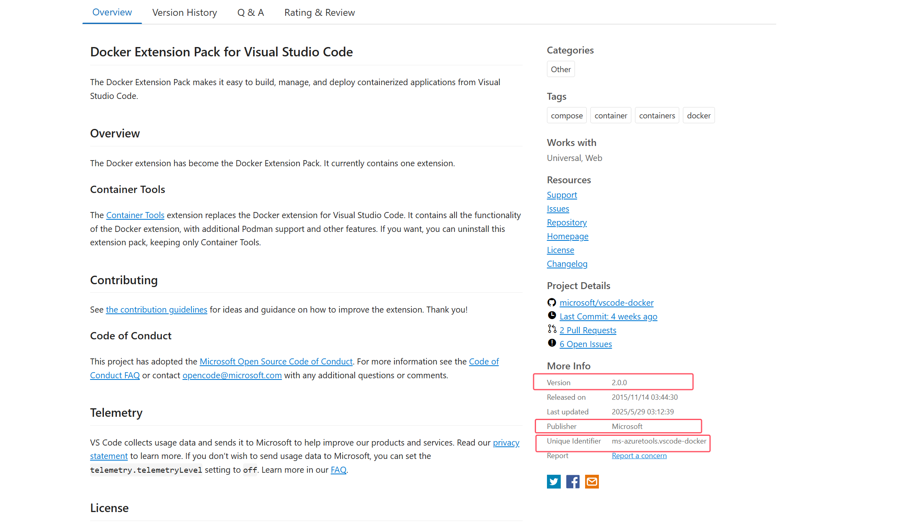
Task: Click the Contributing section heading
Action: point(124,280)
